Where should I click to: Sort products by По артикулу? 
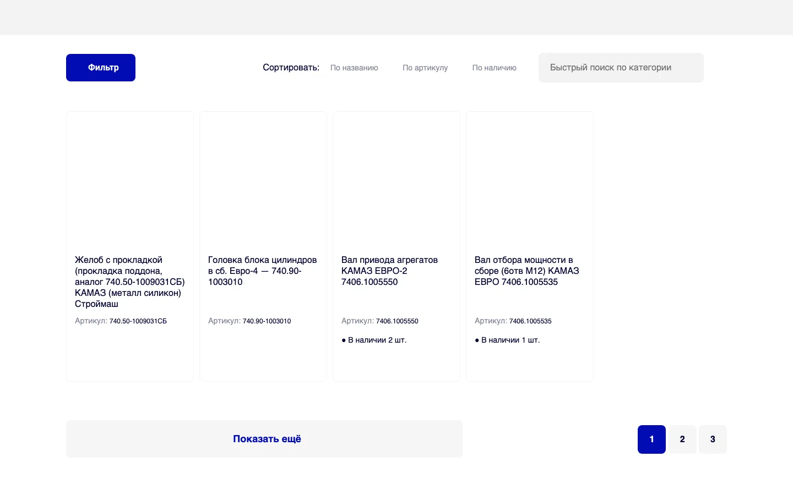[425, 68]
